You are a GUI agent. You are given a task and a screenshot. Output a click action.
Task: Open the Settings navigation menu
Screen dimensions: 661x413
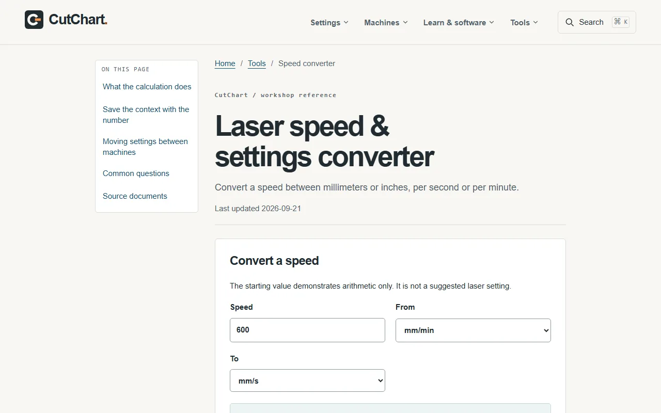tap(329, 22)
